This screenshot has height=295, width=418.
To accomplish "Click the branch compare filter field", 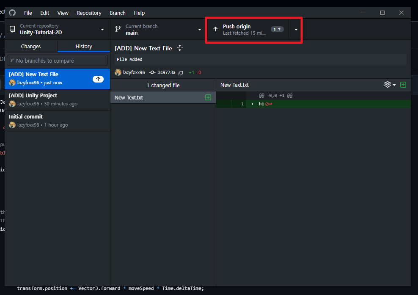I will point(57,61).
